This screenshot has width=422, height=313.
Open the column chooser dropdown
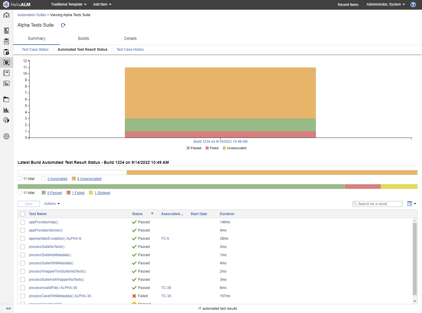click(x=411, y=204)
